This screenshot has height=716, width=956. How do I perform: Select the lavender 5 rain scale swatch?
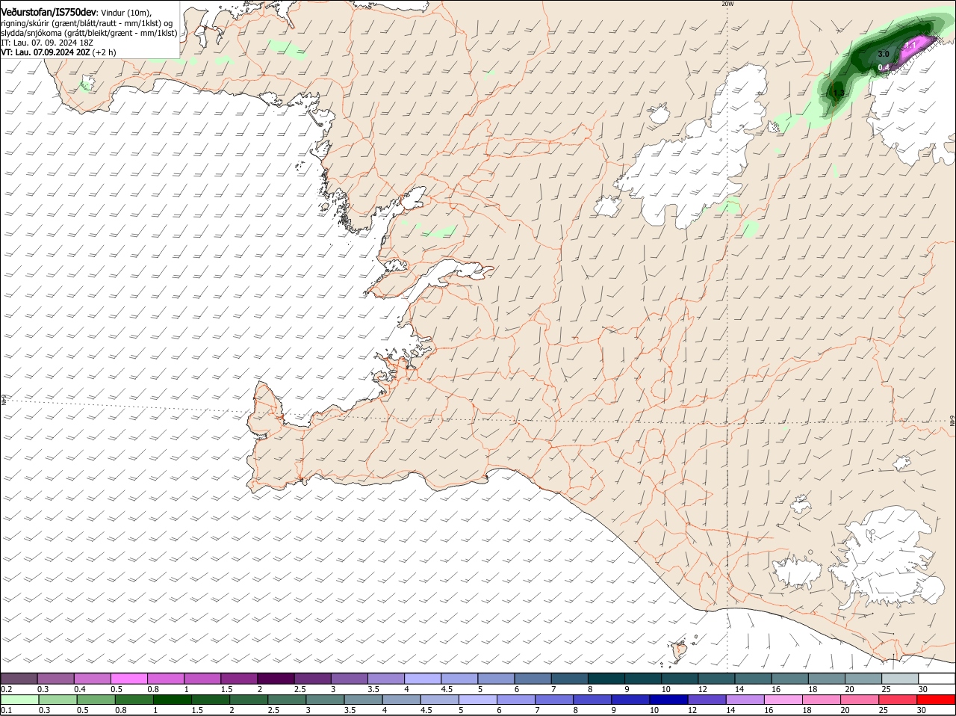click(x=478, y=700)
